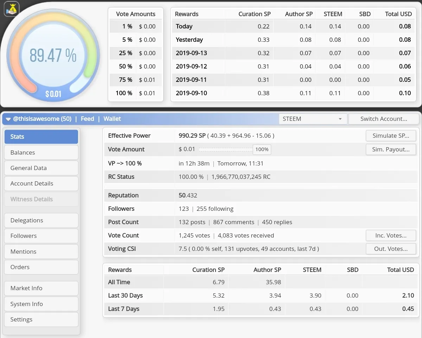Viewport: 422px width, 338px height.
Task: Click the 990.29 SP effective power value
Action: tap(192, 136)
